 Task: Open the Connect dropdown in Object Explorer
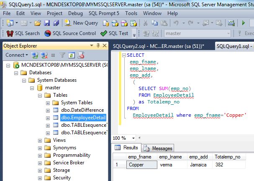[x=17, y=55]
